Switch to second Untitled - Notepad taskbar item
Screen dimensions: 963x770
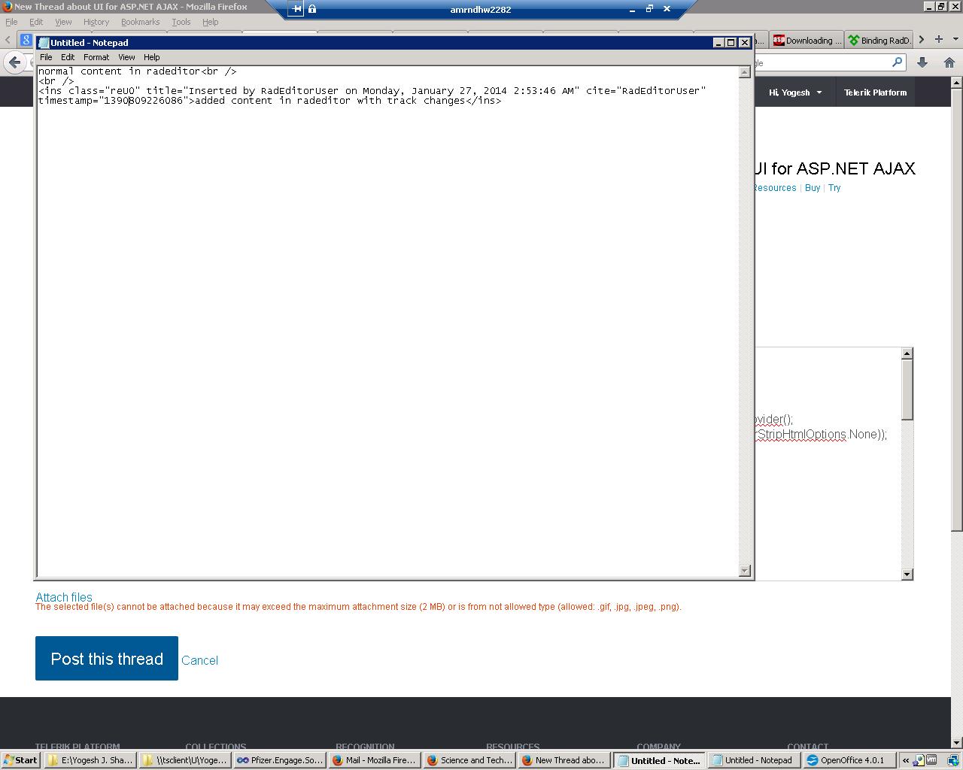coord(754,760)
